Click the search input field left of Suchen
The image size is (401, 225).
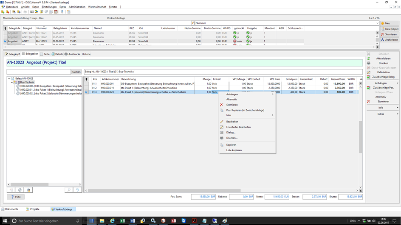(39, 72)
